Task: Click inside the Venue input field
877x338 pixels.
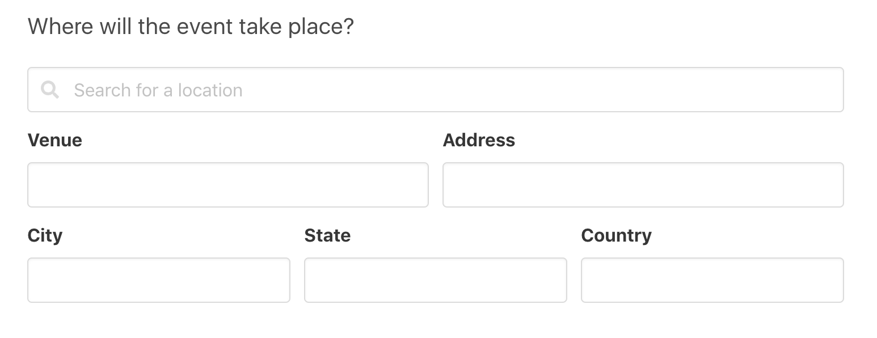Action: pyautogui.click(x=228, y=185)
